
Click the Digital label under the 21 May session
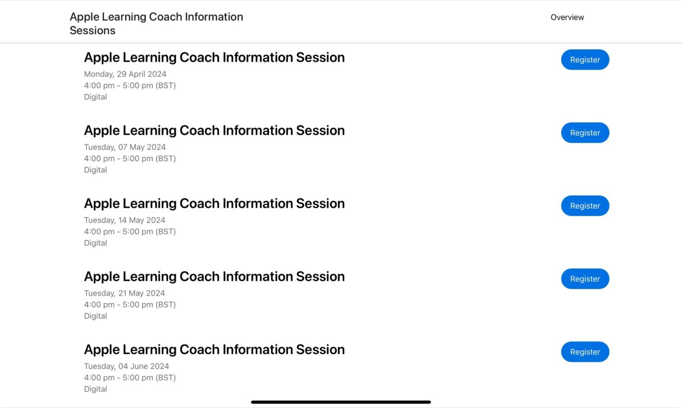[96, 316]
